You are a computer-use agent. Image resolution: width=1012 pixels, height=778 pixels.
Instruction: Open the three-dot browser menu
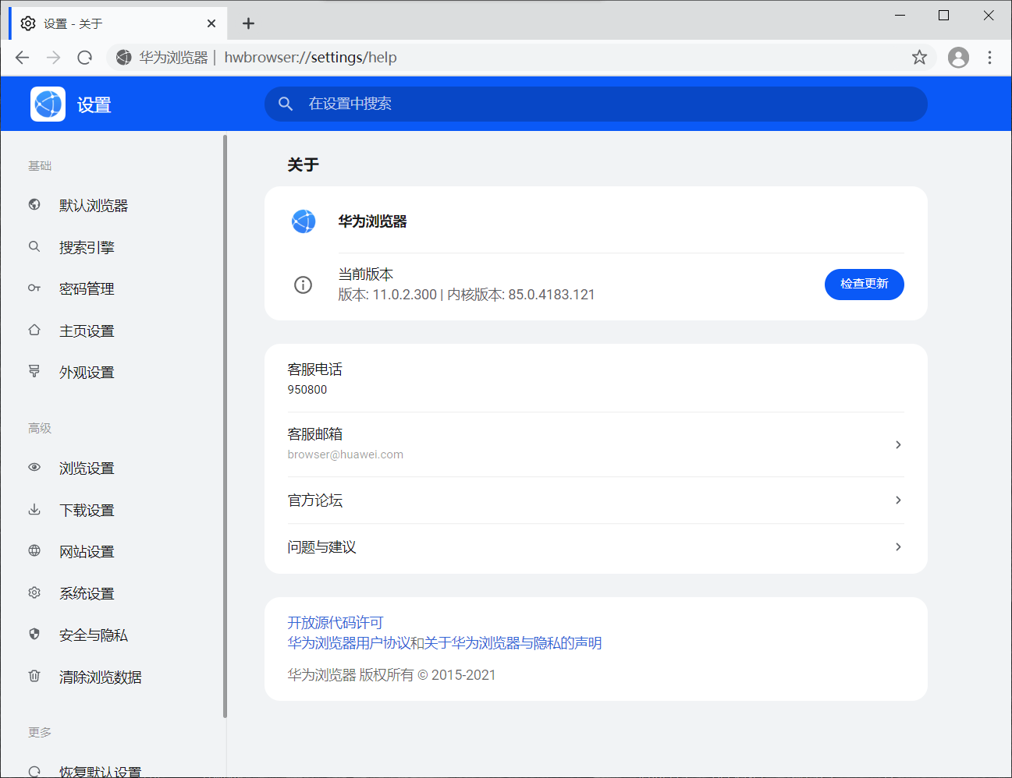tap(989, 57)
